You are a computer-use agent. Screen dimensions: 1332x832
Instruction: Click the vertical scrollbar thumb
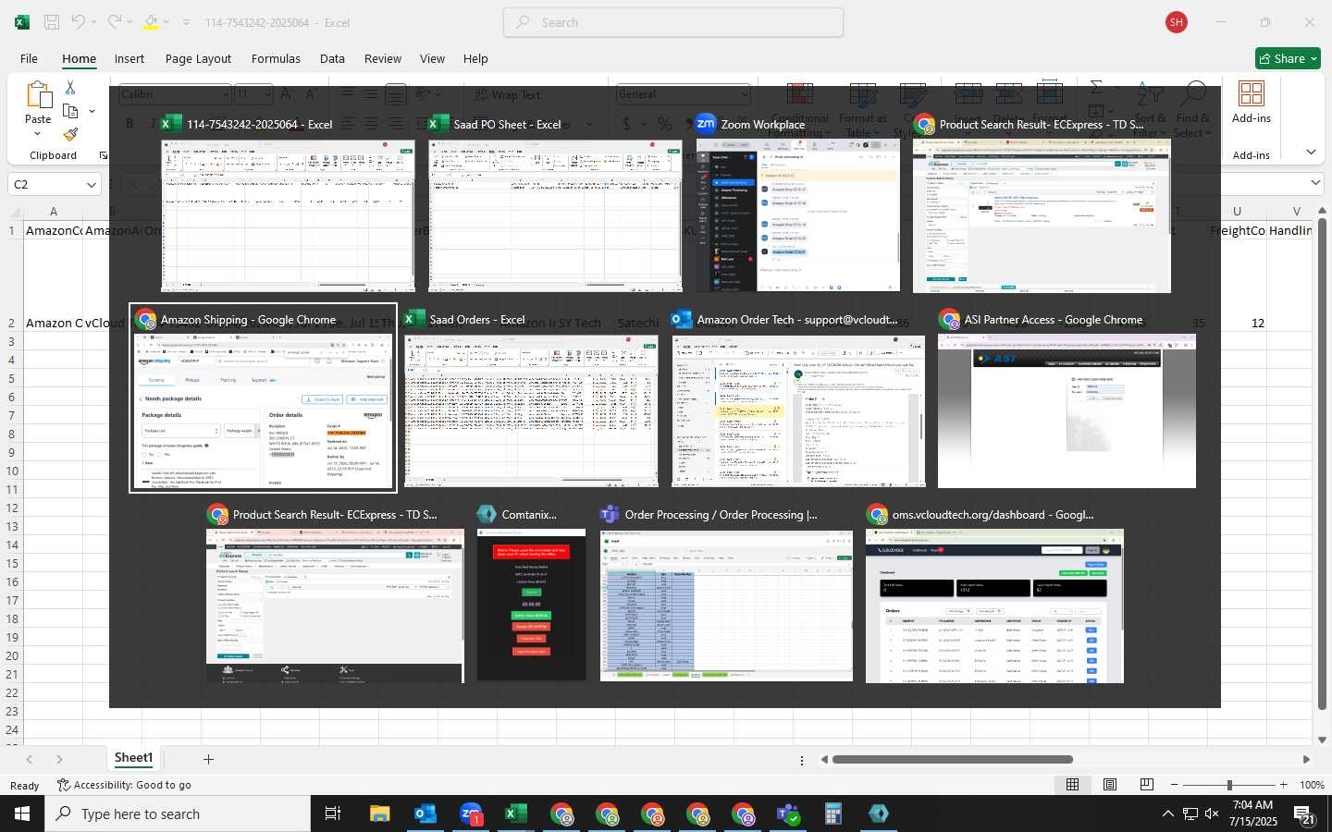pyautogui.click(x=1322, y=462)
